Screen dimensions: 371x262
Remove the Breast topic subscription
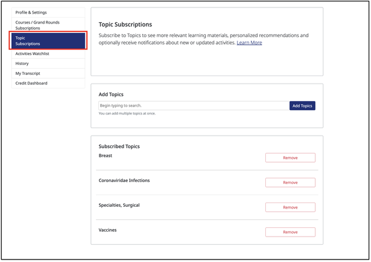click(x=290, y=158)
